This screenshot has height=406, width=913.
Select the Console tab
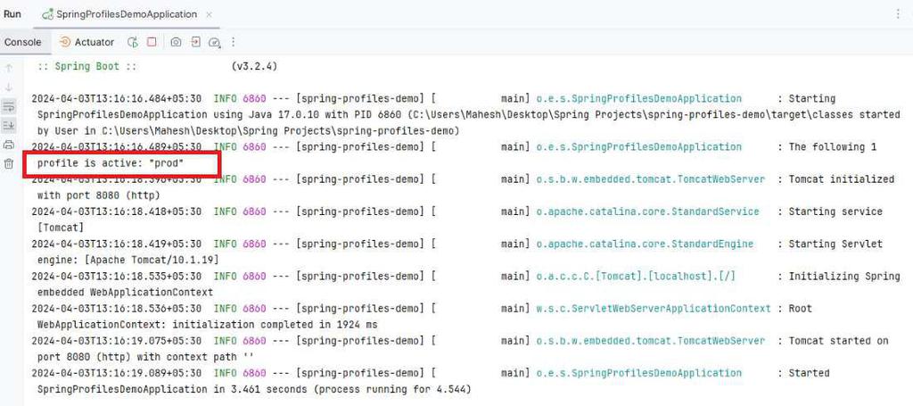[x=22, y=42]
